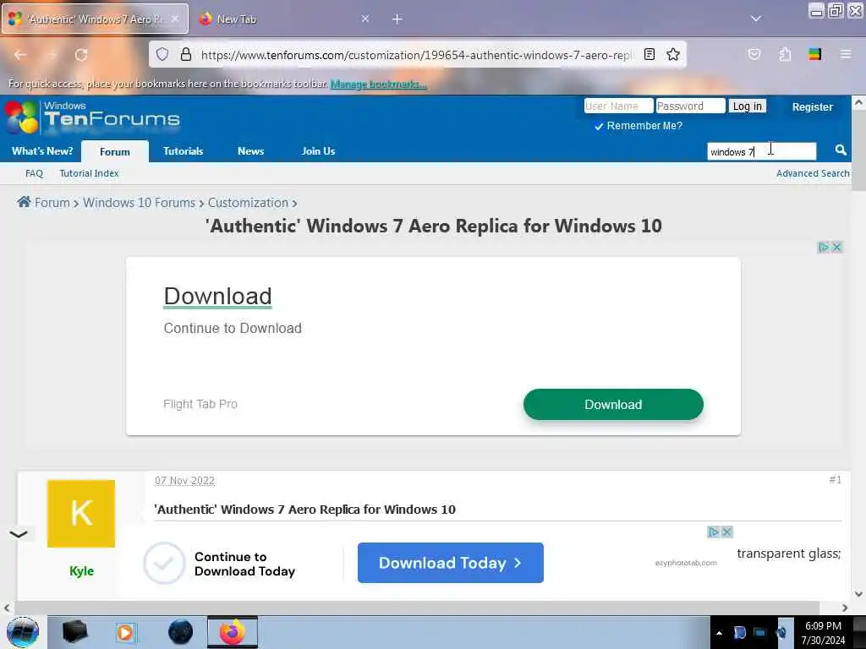Open the What's New? menu
866x649 pixels.
(x=42, y=151)
